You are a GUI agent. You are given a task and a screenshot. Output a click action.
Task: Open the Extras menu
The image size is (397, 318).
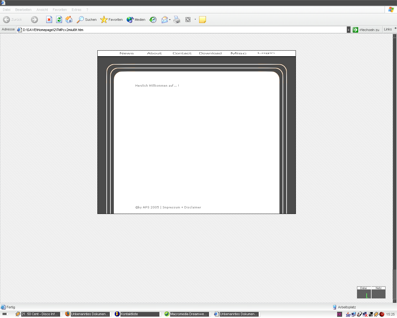(76, 10)
